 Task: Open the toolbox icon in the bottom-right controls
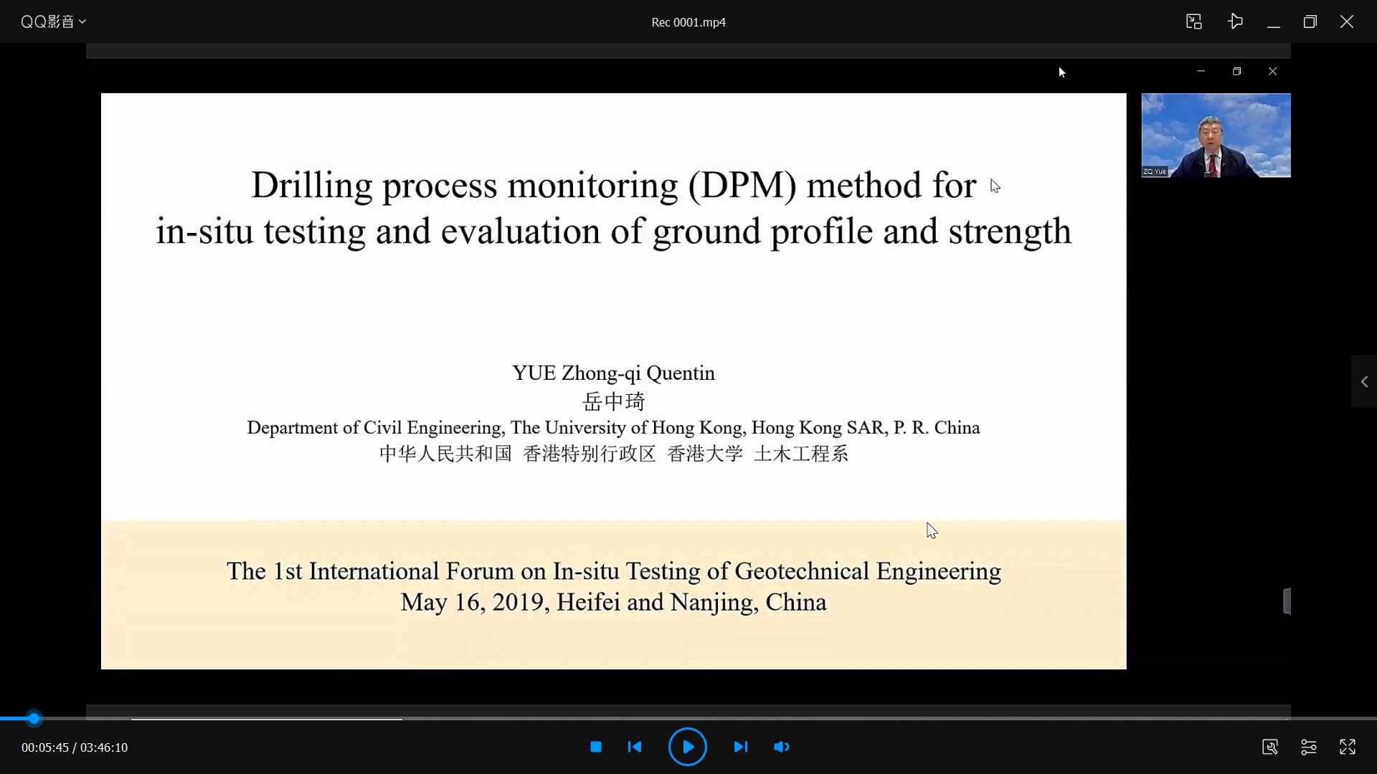(x=1269, y=747)
